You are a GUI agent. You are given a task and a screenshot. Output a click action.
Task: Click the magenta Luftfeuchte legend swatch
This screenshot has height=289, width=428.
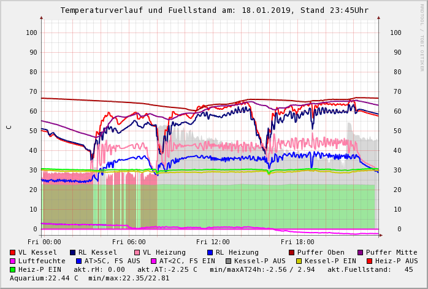[13, 261]
